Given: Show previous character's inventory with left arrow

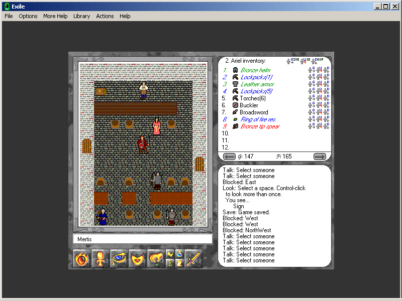Looking at the screenshot, I should [x=229, y=157].
